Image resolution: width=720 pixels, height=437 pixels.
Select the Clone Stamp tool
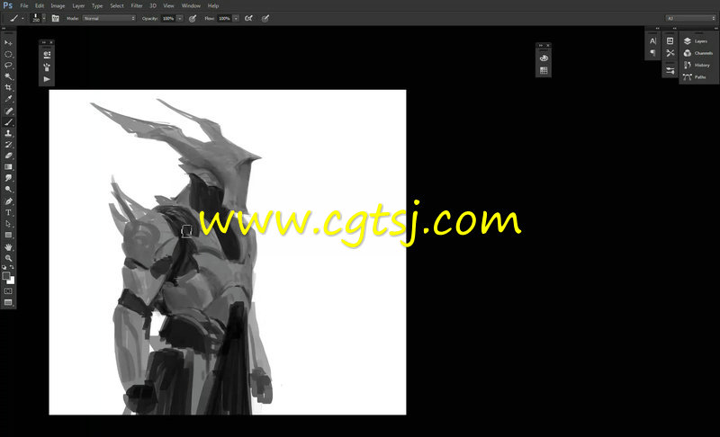pyautogui.click(x=8, y=133)
